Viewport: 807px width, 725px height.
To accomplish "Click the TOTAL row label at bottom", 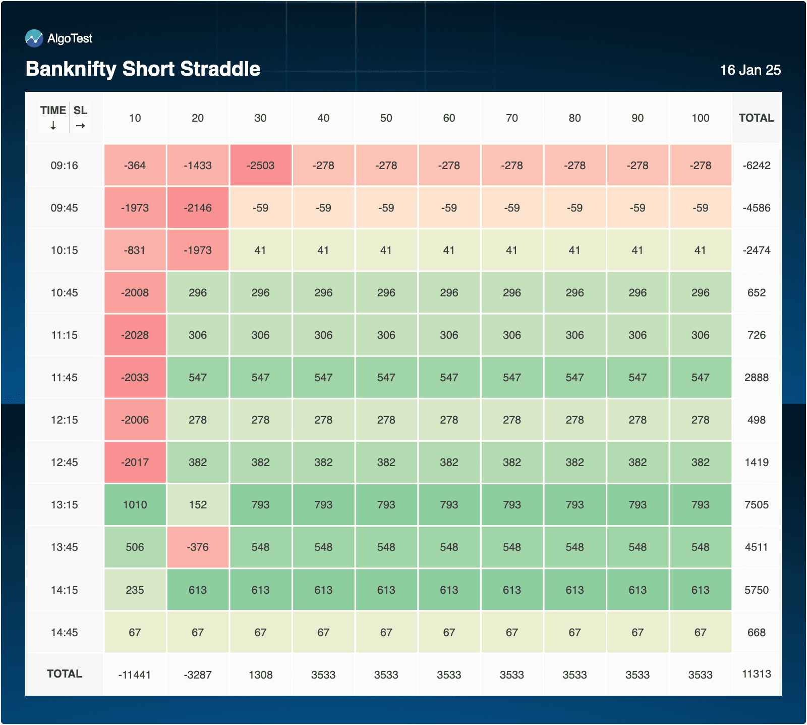I will coord(64,674).
